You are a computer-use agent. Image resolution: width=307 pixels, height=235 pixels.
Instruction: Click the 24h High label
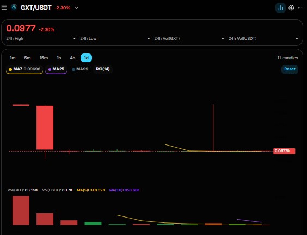(15, 39)
